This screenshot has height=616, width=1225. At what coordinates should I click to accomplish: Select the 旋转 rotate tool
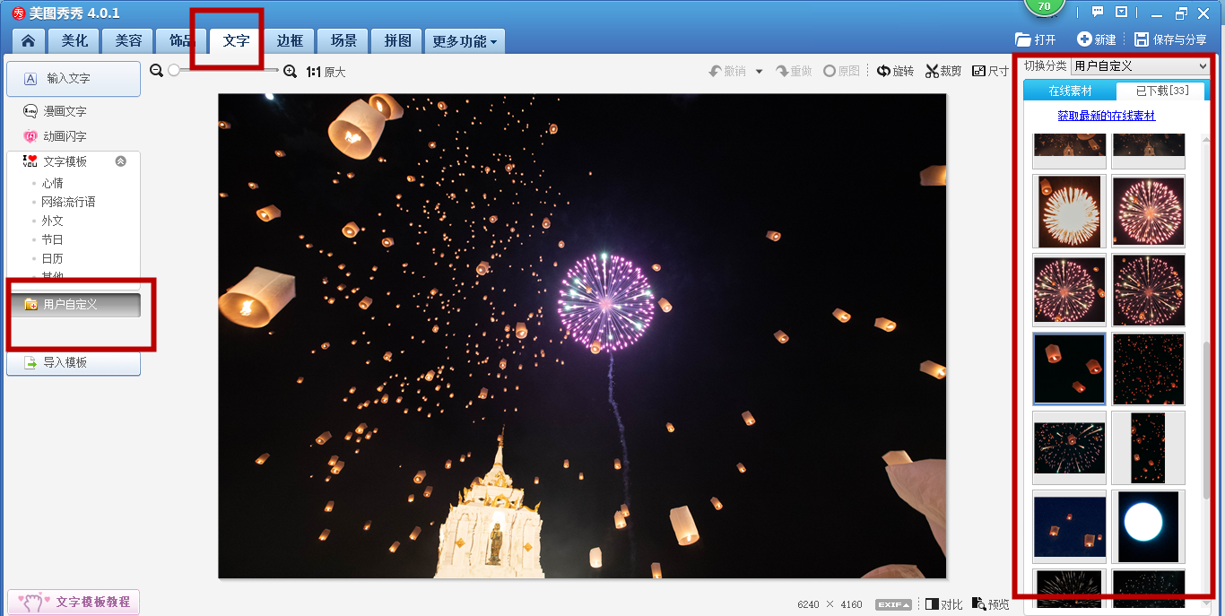pyautogui.click(x=895, y=71)
